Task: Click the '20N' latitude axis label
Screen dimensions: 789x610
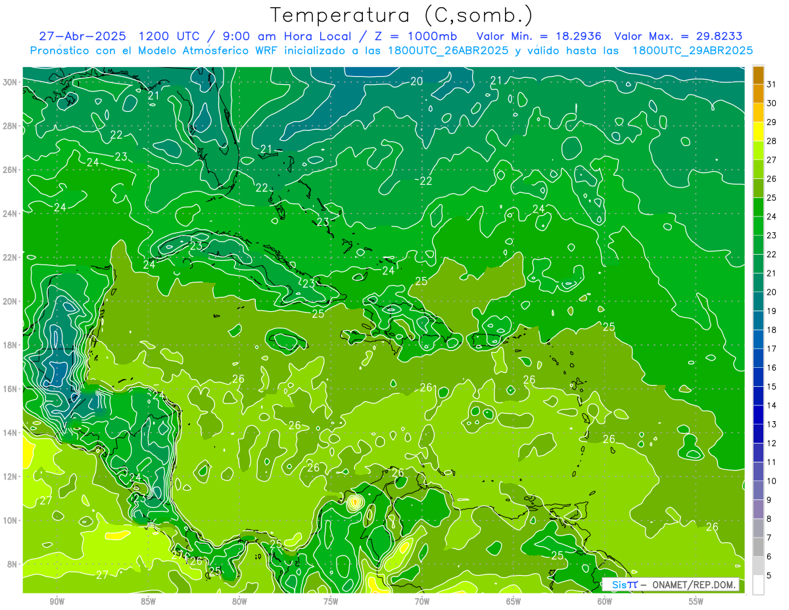Action: [x=10, y=301]
